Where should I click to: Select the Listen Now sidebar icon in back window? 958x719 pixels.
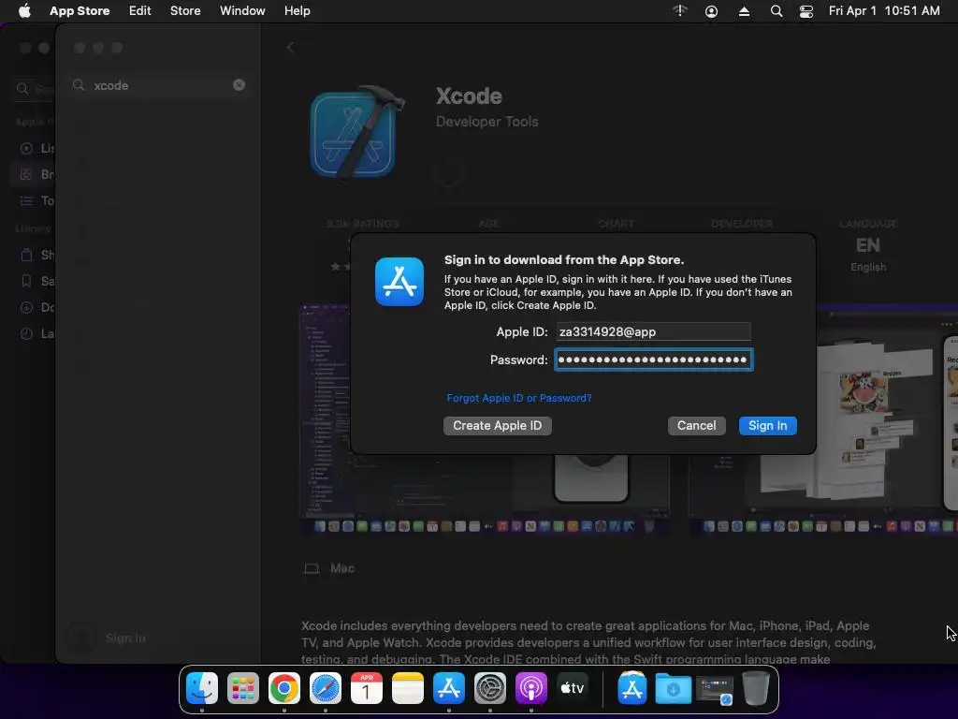click(x=26, y=149)
